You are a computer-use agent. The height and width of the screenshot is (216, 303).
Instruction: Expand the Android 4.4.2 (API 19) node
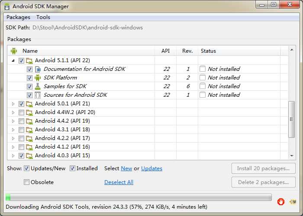point(13,121)
